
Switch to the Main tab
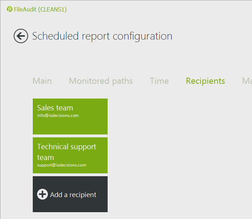point(42,81)
